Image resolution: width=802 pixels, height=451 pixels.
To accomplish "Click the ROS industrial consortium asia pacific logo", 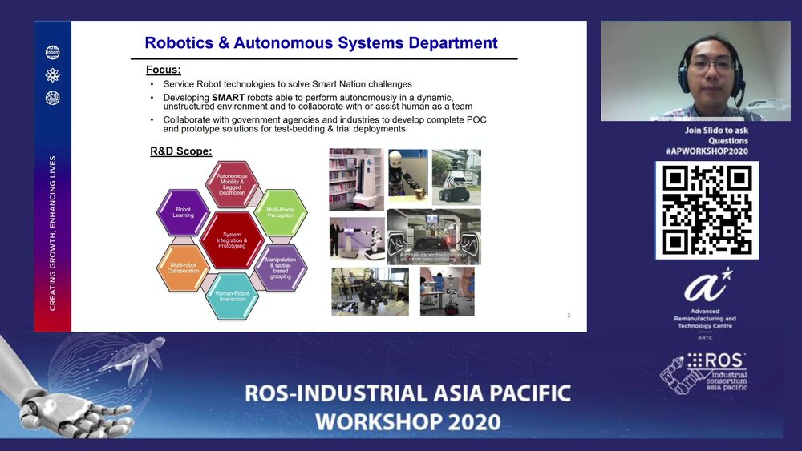I will pos(704,372).
